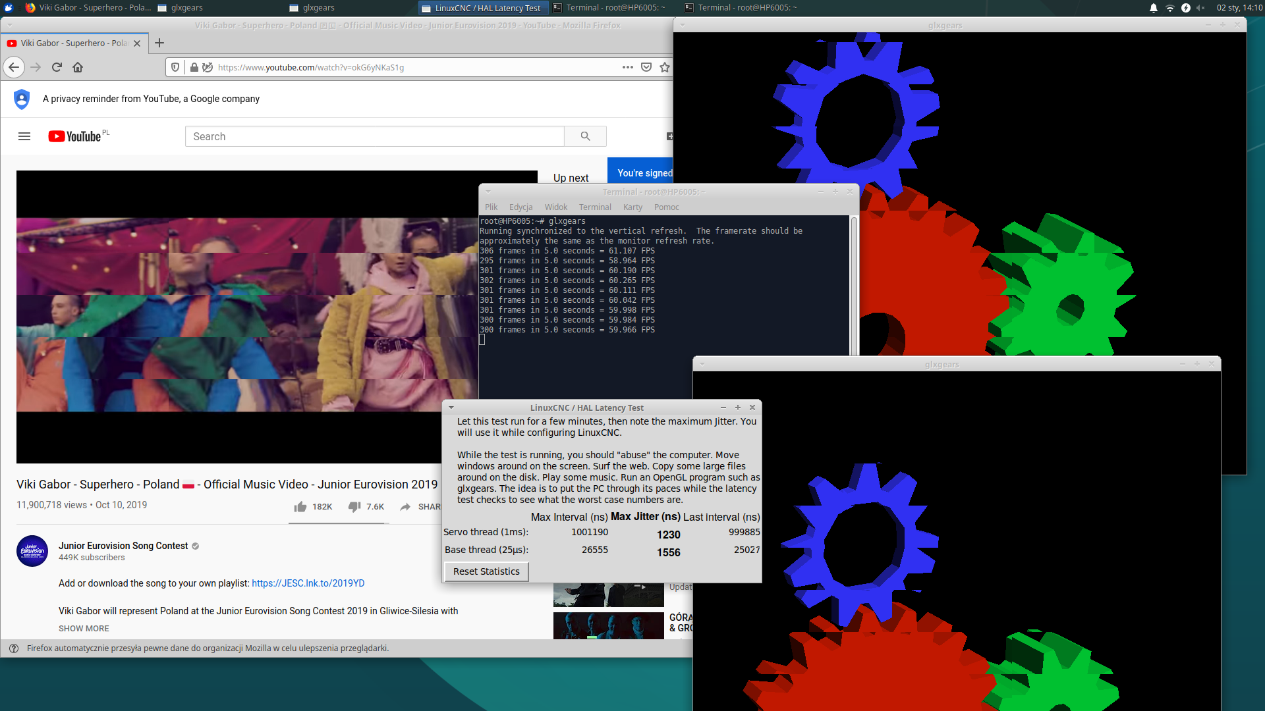Open the Plik menu in Terminal
The image size is (1265, 711).
492,207
